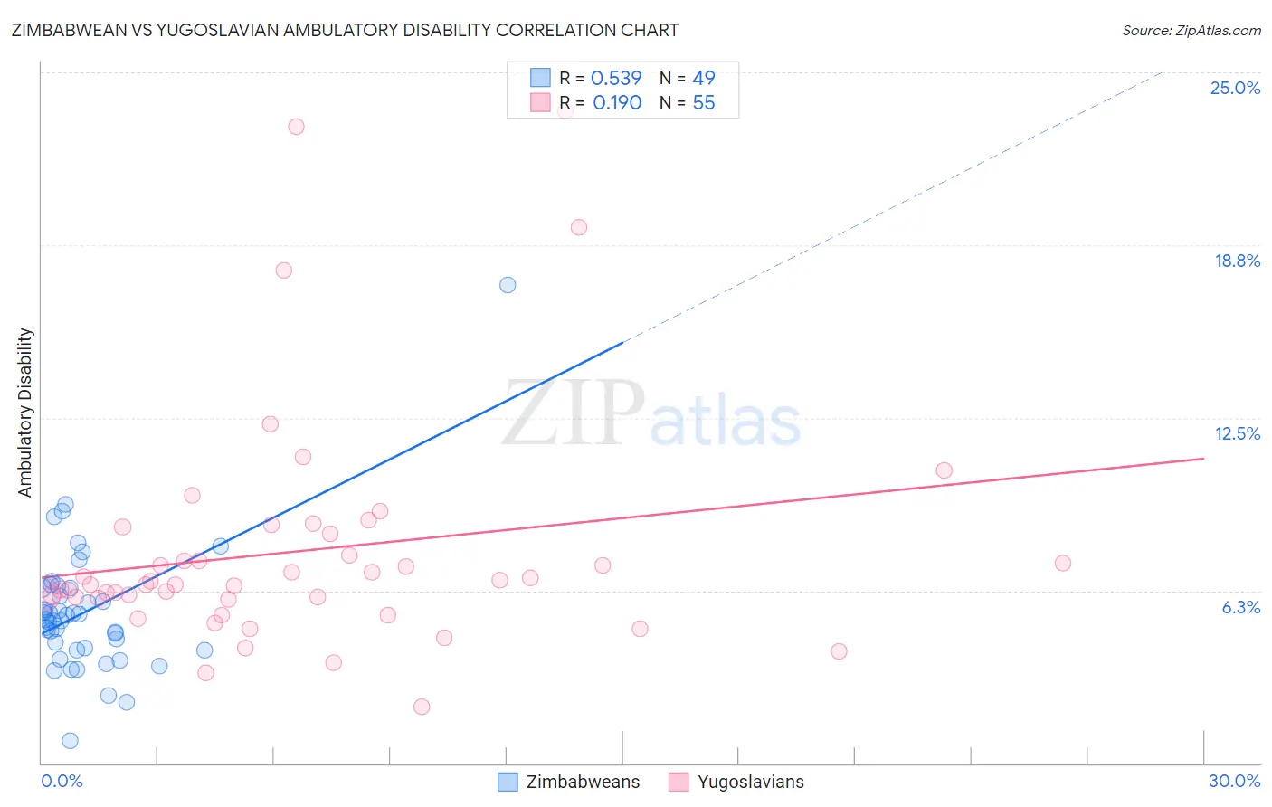Select the Yugoslavians legend label
Screen dimensions: 1272x807
(751, 782)
